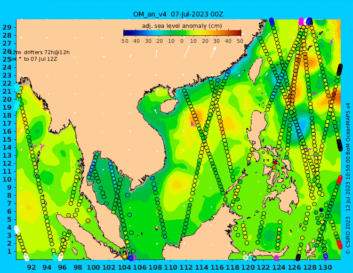Click longitude axis label "124"
This screenshot has height=273, width=353.
(x=279, y=267)
